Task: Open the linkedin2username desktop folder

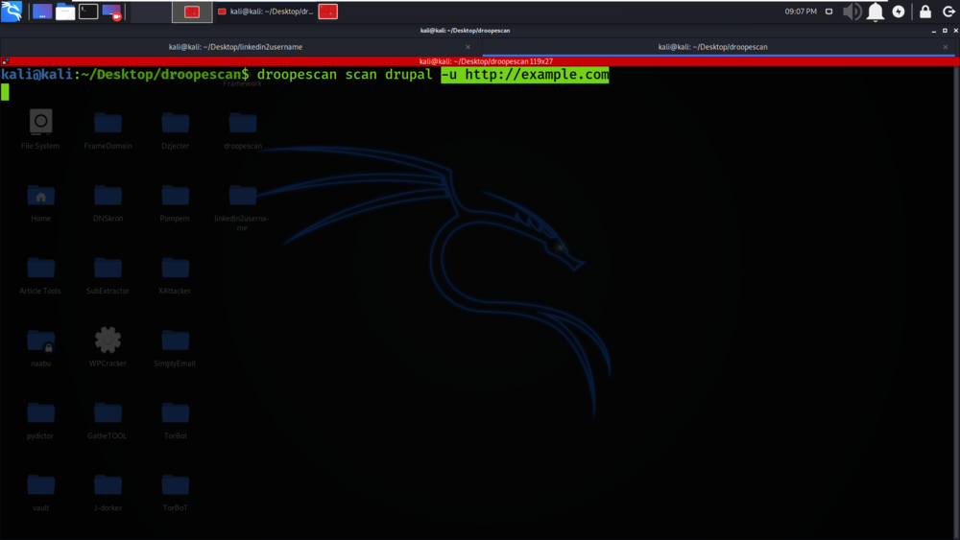Action: point(243,207)
